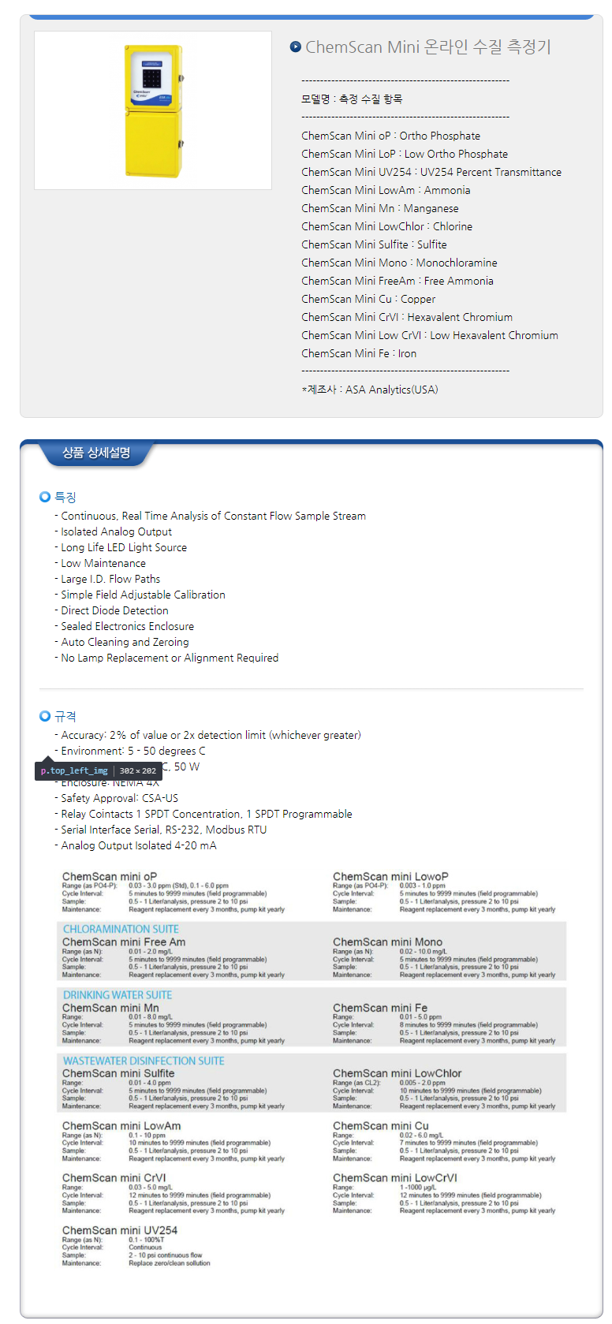
Task: Click the ChemScan Mini Fe : Iron entry
Action: point(359,353)
